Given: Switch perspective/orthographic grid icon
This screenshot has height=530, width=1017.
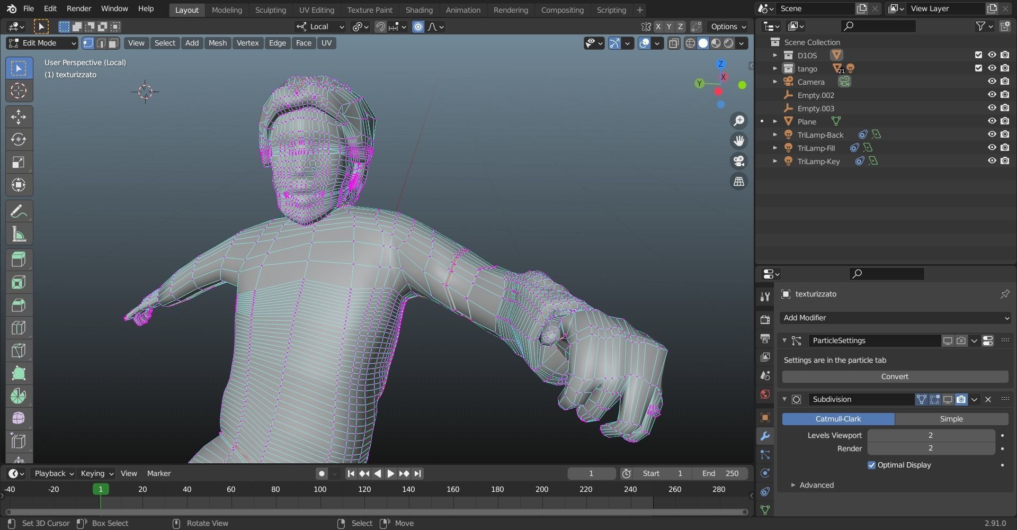Looking at the screenshot, I should pos(738,181).
